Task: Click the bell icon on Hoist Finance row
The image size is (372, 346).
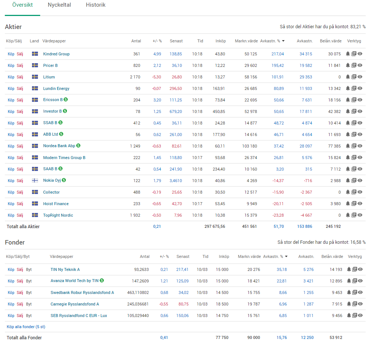Action: (x=348, y=204)
